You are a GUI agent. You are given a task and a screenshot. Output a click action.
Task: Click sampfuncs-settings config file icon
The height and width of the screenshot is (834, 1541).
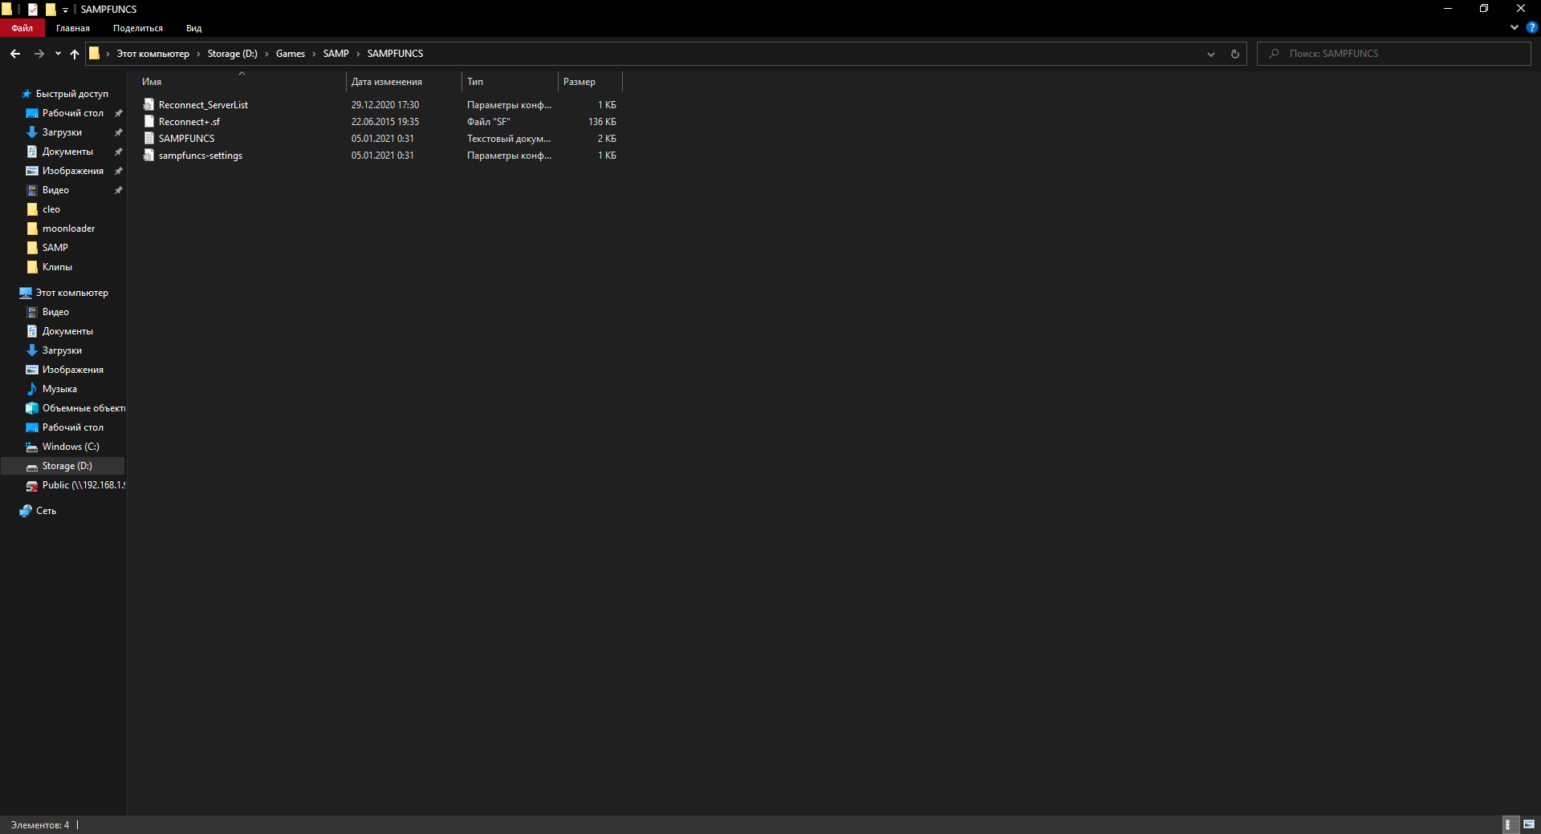click(x=148, y=155)
